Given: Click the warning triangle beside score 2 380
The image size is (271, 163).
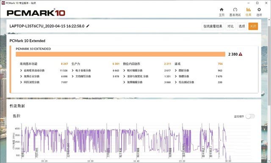Looking at the screenshot, I should 241,54.
